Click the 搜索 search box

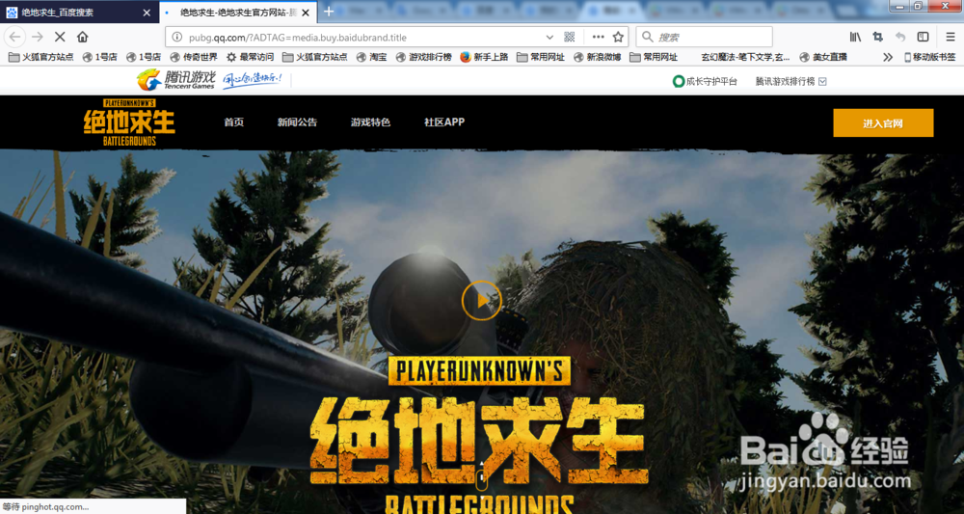704,37
